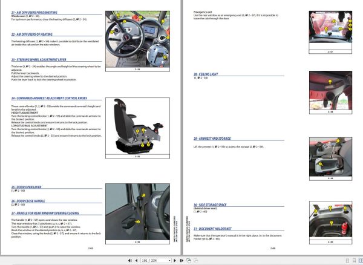Click heading '23 - Steering Wheel Adjustment Lever'
The height and width of the screenshot is (265, 363).
coord(39,60)
